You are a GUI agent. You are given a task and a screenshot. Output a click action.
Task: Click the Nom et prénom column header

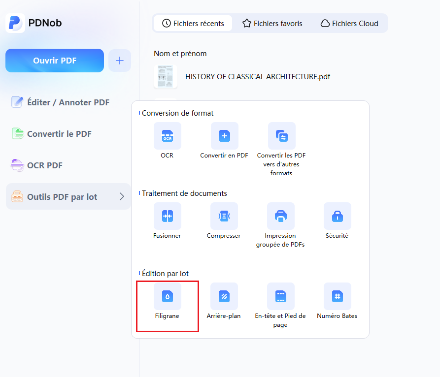pos(180,54)
